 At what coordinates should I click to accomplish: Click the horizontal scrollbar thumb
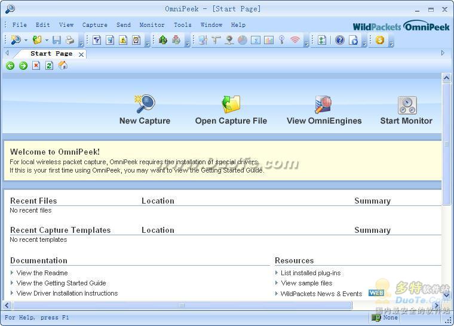coord(182,306)
